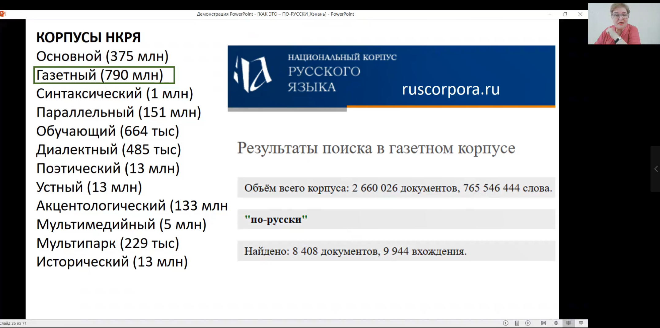Click 'Диалектный (485 тыс)' line
Image resolution: width=660 pixels, height=328 pixels.
pos(109,150)
